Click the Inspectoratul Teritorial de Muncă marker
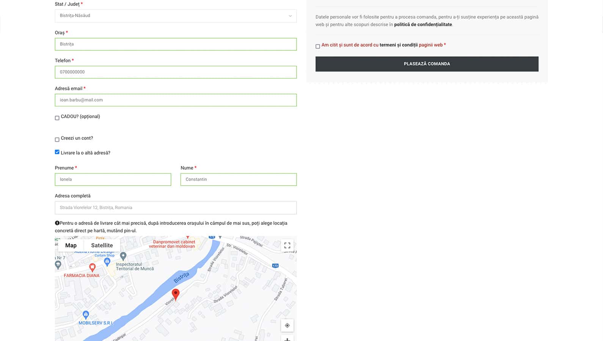 click(x=123, y=257)
